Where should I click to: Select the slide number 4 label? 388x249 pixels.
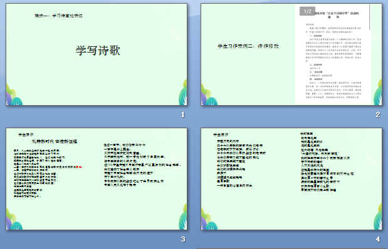[x=378, y=239]
